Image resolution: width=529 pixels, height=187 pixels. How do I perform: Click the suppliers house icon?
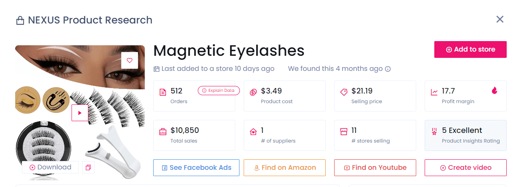pyautogui.click(x=253, y=132)
